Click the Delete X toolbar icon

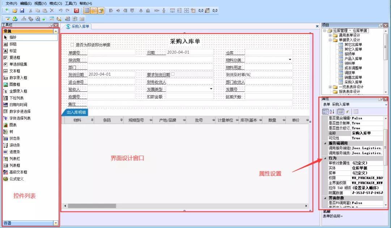click(x=52, y=10)
